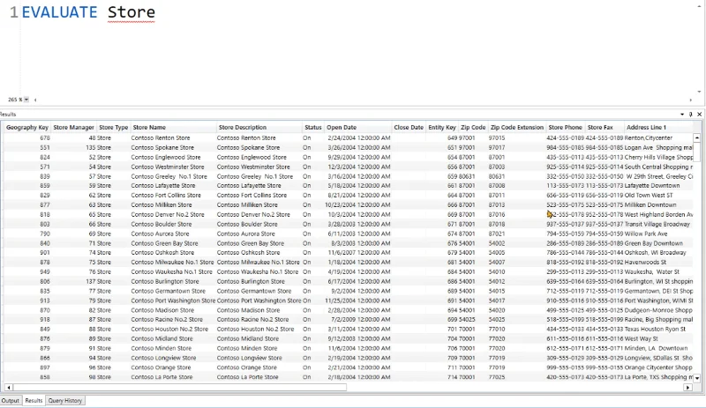Select the Contoso Englewood Store name cell
Viewport: 706px width, 408px height.
(173, 157)
